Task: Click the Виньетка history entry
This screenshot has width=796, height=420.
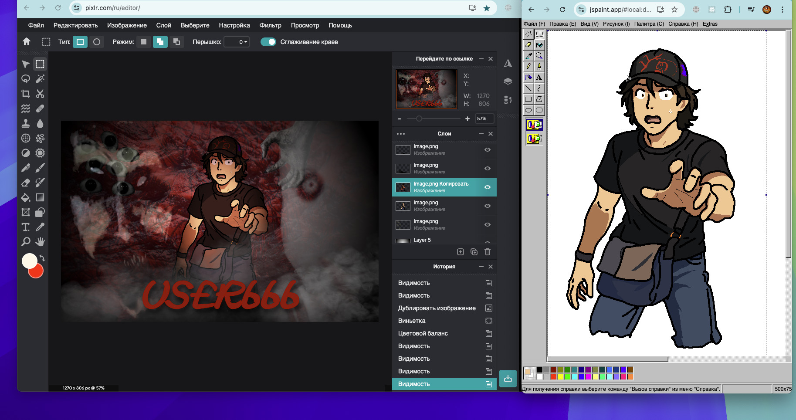Action: (444, 321)
